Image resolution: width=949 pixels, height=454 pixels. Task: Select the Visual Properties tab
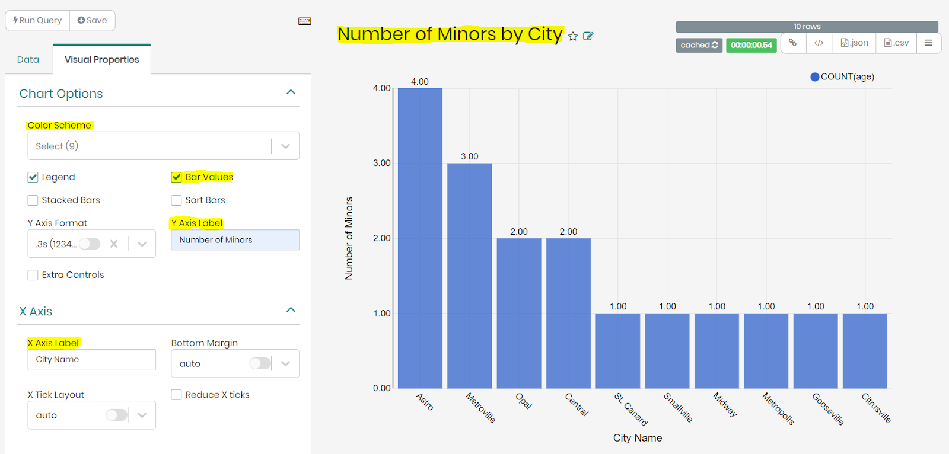[101, 60]
